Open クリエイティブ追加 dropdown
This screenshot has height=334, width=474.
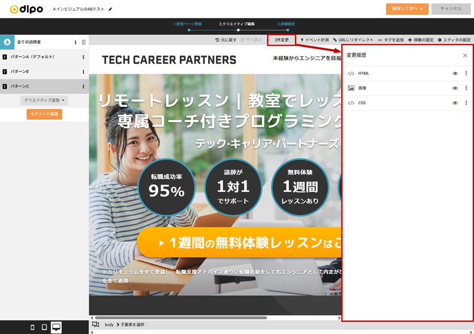tap(44, 100)
